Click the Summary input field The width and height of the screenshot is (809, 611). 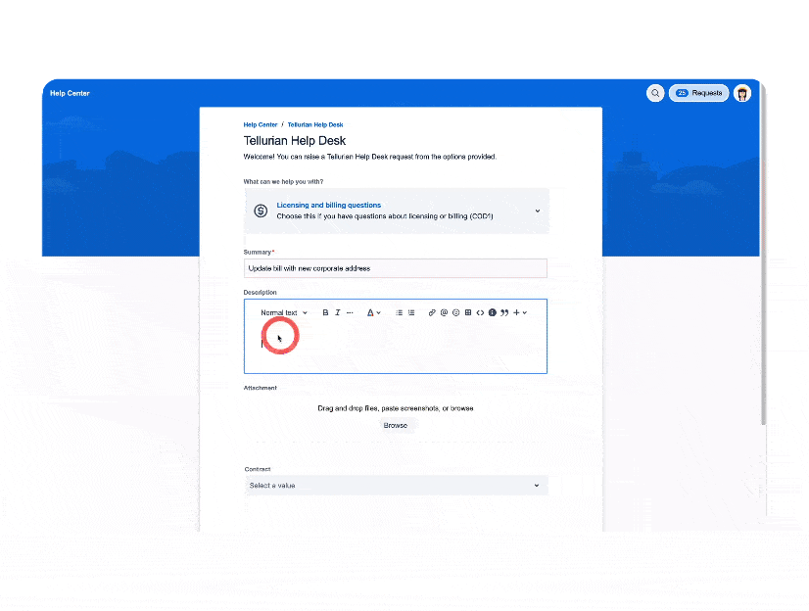tap(396, 267)
